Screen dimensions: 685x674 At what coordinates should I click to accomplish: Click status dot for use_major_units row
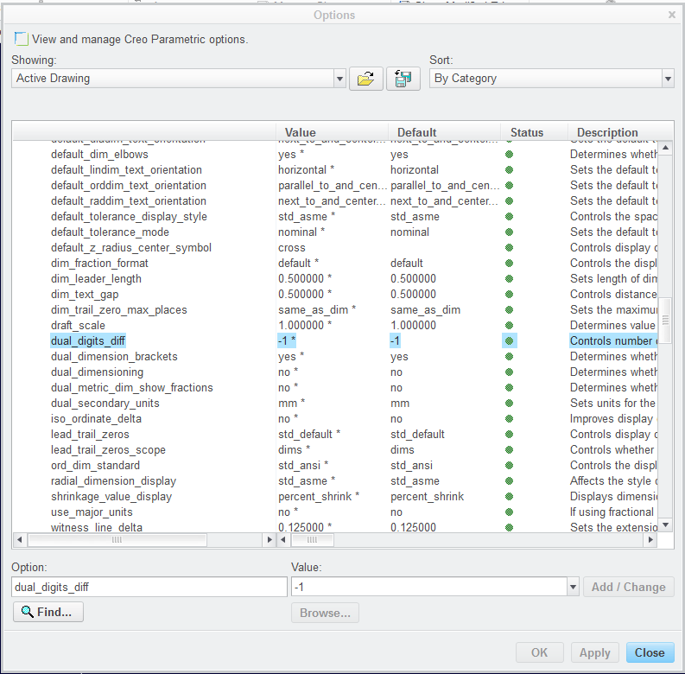coord(509,512)
